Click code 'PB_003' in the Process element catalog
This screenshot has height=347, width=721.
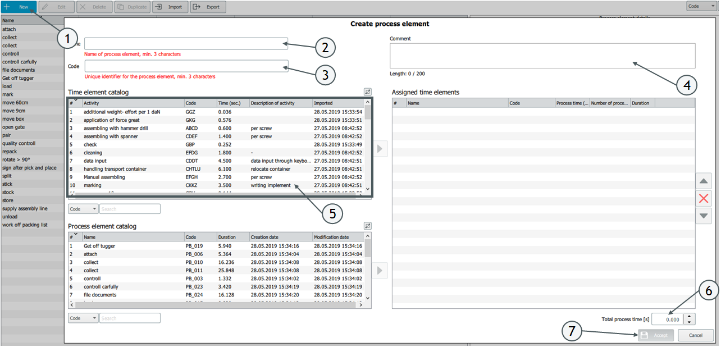194,278
